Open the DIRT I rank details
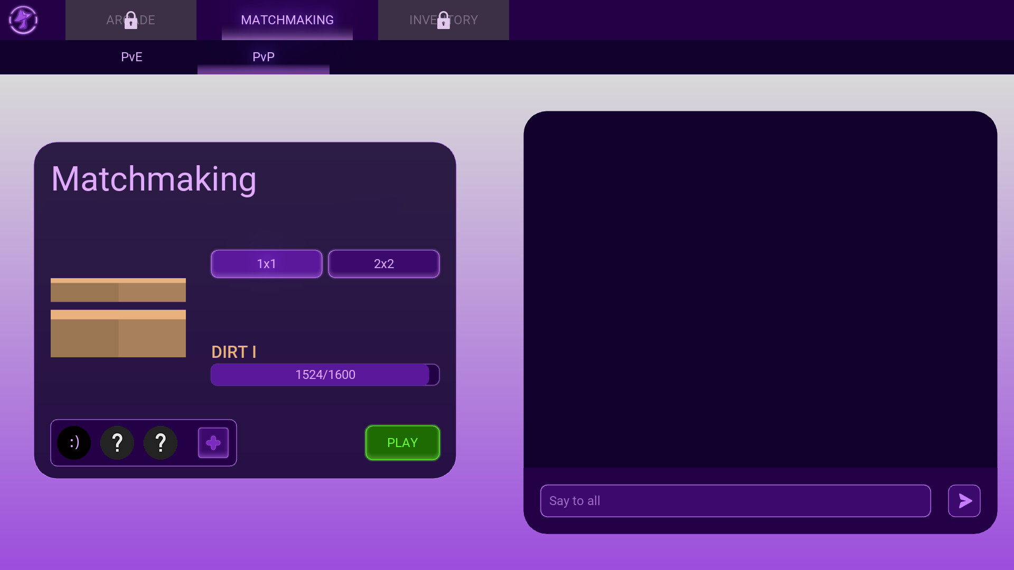The width and height of the screenshot is (1014, 570). (x=233, y=351)
